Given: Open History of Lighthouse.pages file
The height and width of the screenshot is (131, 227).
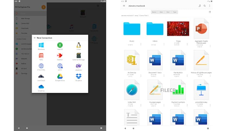Looking at the screenshot, I should click(201, 60).
